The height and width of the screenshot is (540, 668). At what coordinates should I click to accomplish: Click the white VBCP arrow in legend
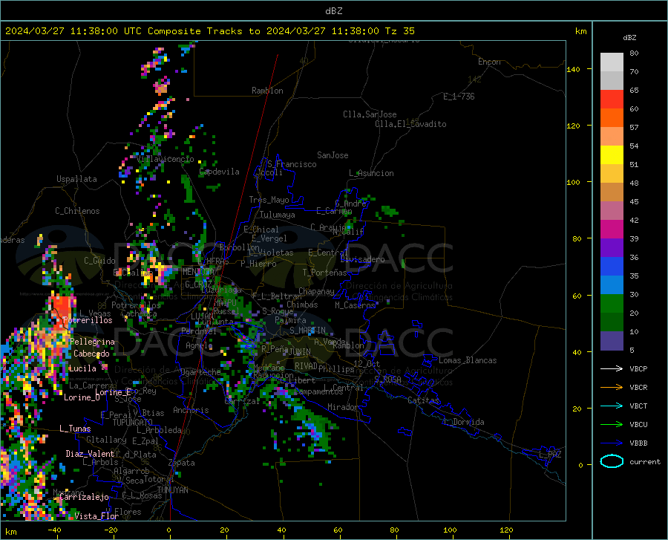point(612,368)
